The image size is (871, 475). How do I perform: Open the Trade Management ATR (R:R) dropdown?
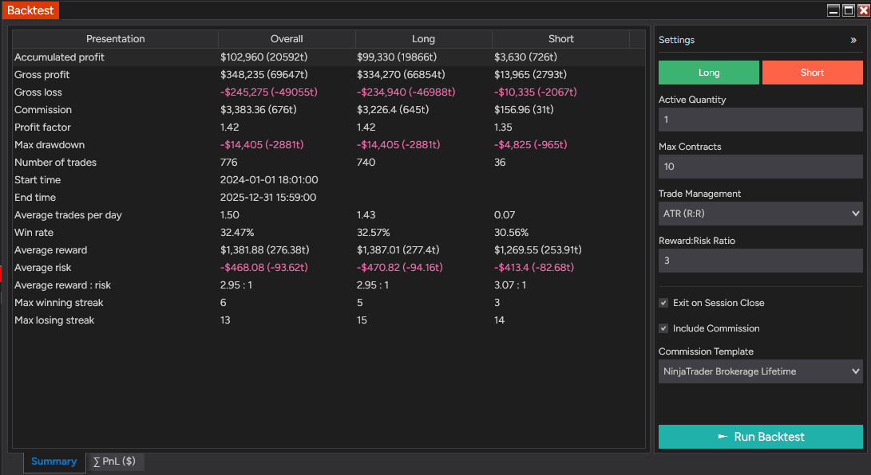click(x=761, y=214)
